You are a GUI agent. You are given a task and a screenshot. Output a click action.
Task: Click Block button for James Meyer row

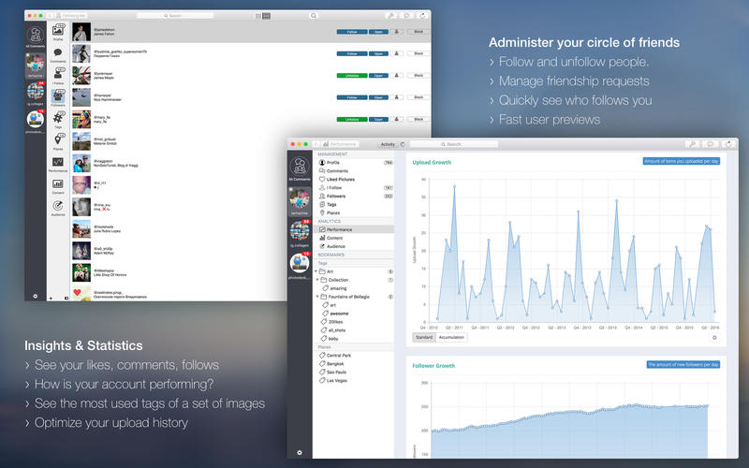(418, 76)
